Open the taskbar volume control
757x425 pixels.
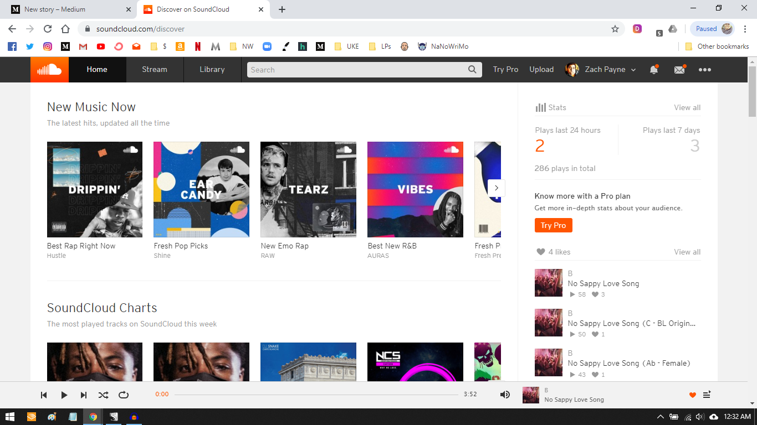click(700, 417)
